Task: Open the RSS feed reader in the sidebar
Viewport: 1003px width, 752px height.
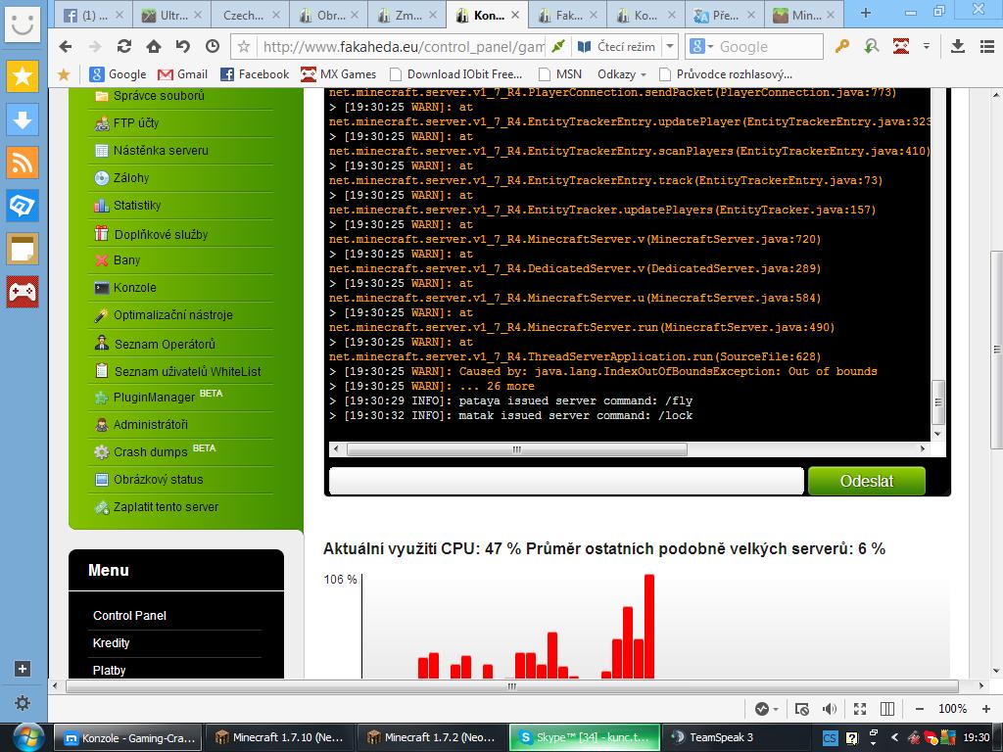Action: 23,163
